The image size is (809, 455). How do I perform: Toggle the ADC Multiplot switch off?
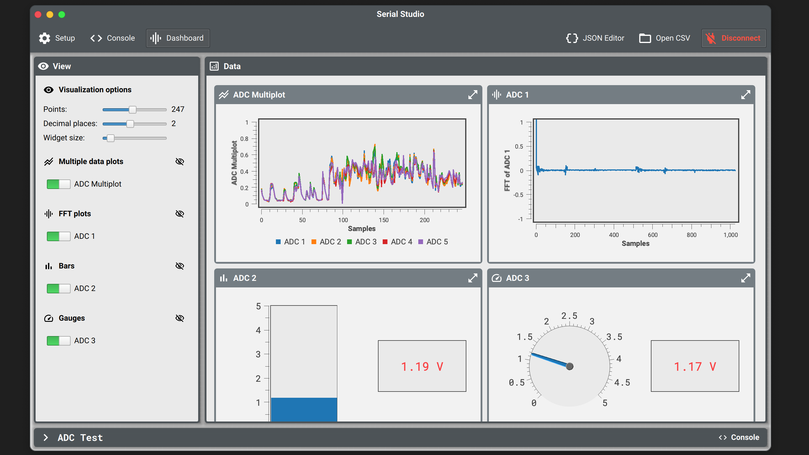coord(58,184)
